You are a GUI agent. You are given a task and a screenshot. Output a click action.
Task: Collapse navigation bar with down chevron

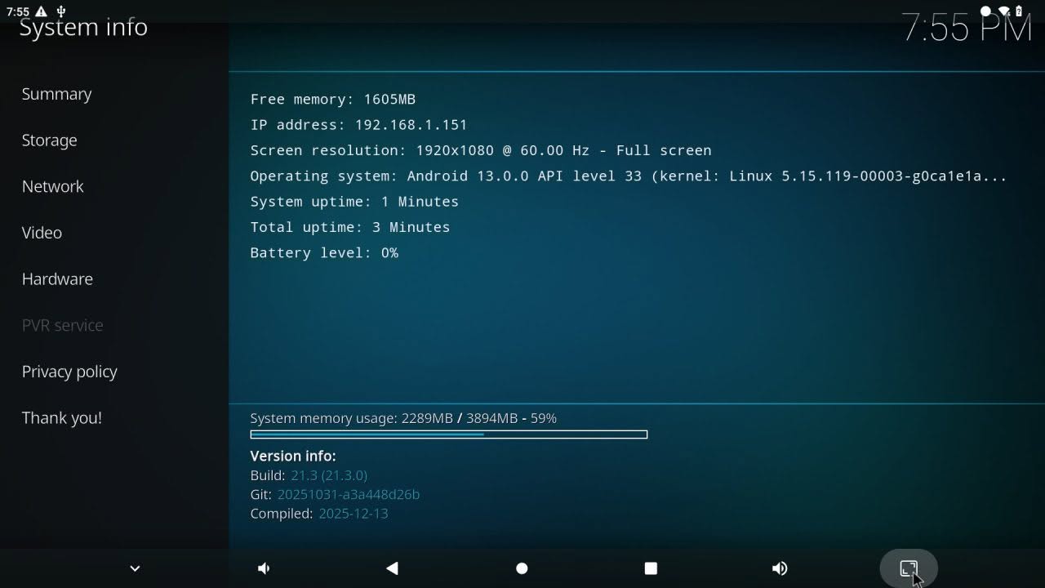135,568
